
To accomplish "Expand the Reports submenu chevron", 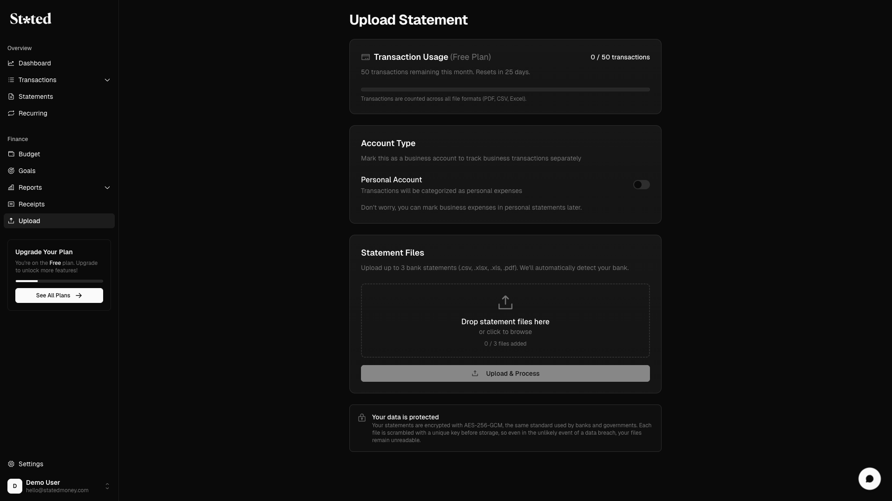I will 107,187.
